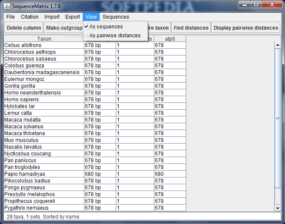This screenshot has height=224, width=285.
Task: Click the vertical scrollbar thumb
Action: [278, 119]
